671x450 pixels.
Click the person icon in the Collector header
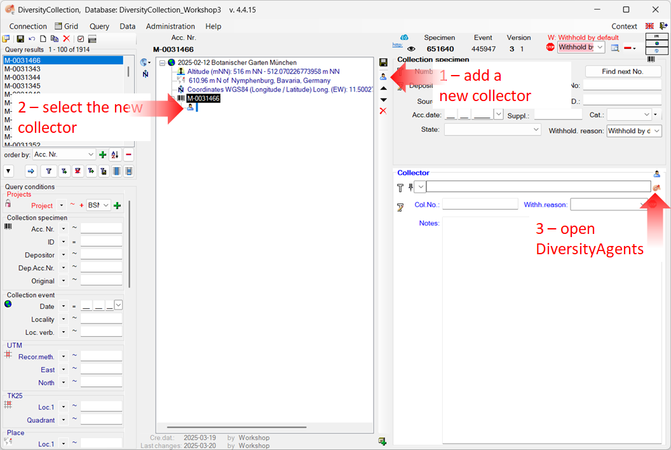pos(657,174)
